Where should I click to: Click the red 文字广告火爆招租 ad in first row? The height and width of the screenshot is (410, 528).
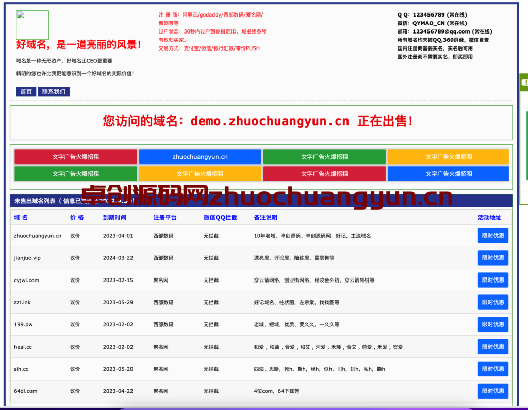point(76,157)
